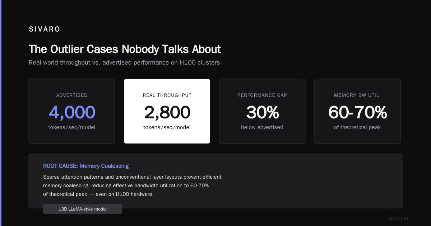Click the ADVERTISED card label
The height and width of the screenshot is (226, 431).
click(72, 95)
